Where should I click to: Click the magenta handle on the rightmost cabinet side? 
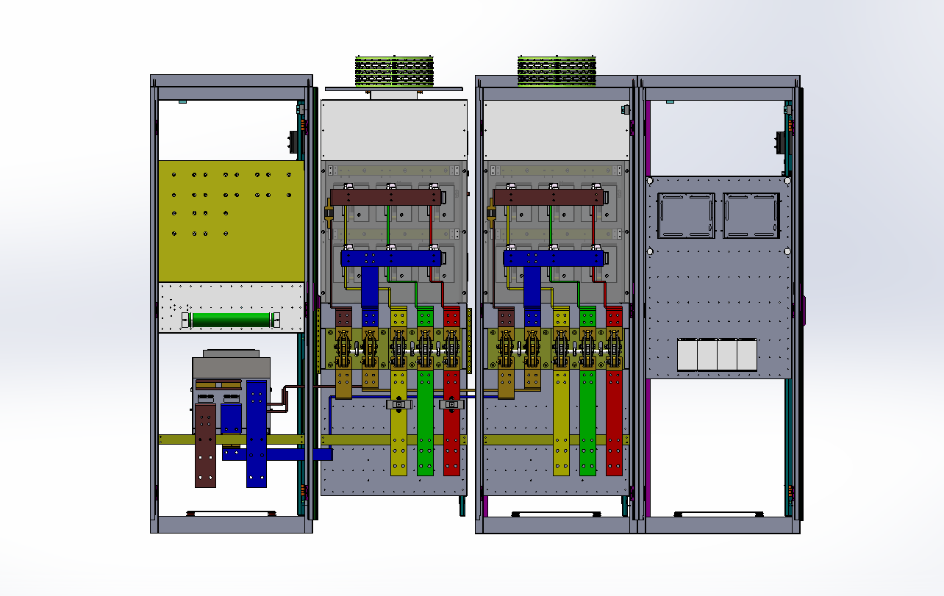[804, 311]
